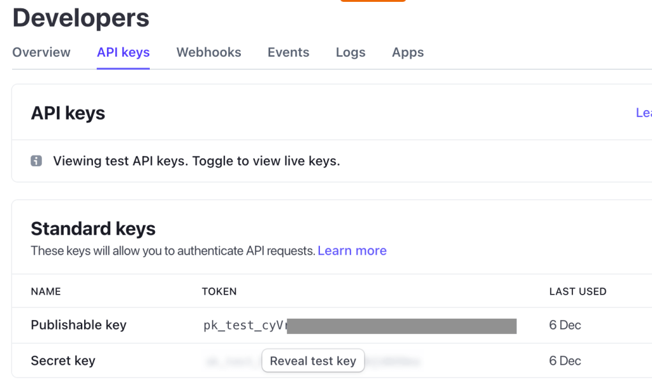The height and width of the screenshot is (392, 652).
Task: Click Secret key's 6 Dec last used date
Action: point(565,361)
